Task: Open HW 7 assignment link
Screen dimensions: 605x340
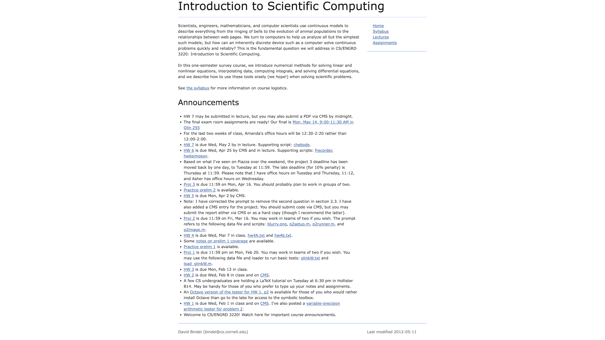Action: point(189,144)
